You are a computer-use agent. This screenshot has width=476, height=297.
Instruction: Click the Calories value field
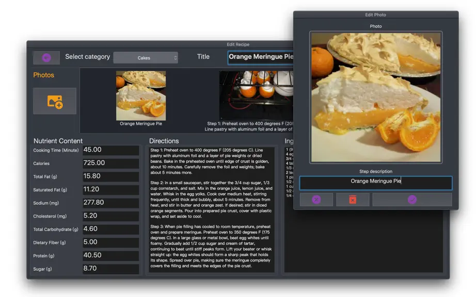(111, 163)
